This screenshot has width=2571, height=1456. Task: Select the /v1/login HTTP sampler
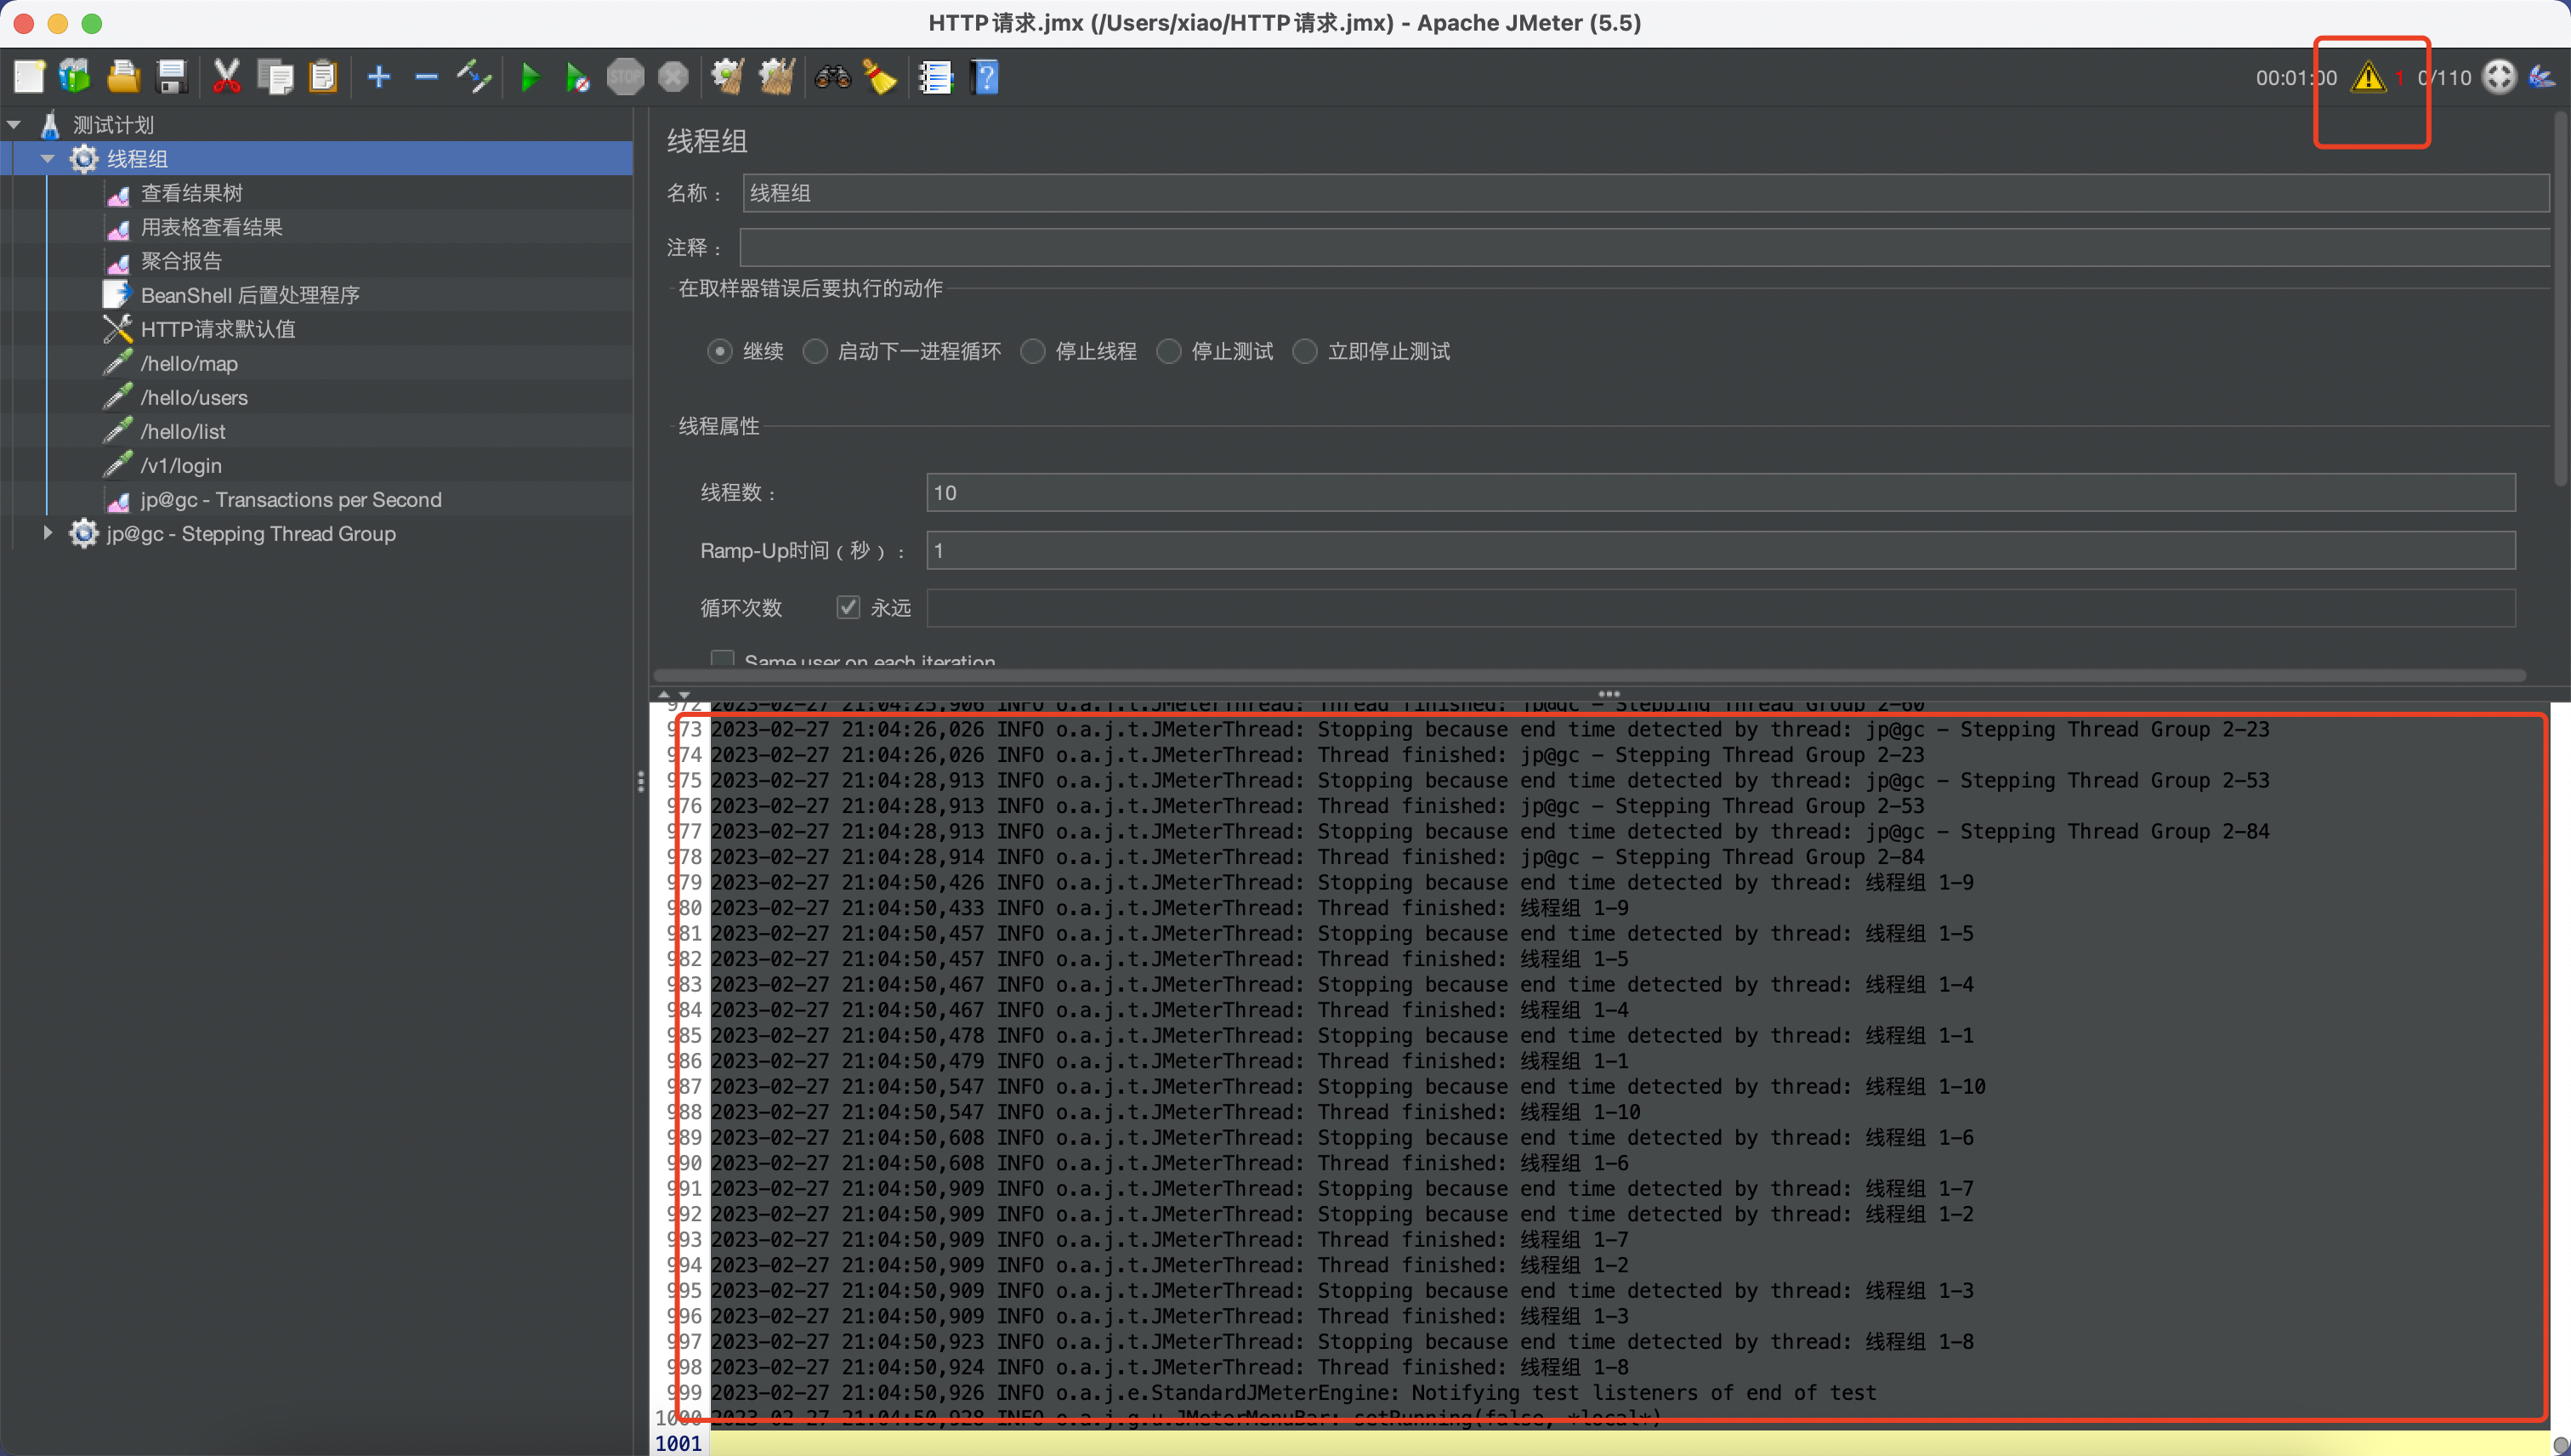click(181, 465)
